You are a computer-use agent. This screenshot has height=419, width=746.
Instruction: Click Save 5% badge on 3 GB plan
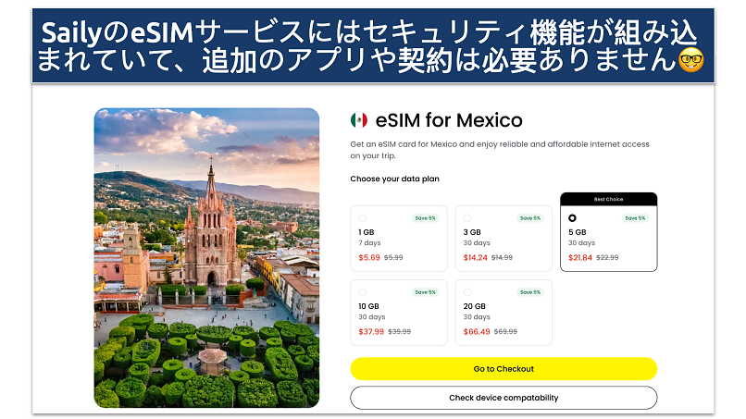tap(530, 218)
